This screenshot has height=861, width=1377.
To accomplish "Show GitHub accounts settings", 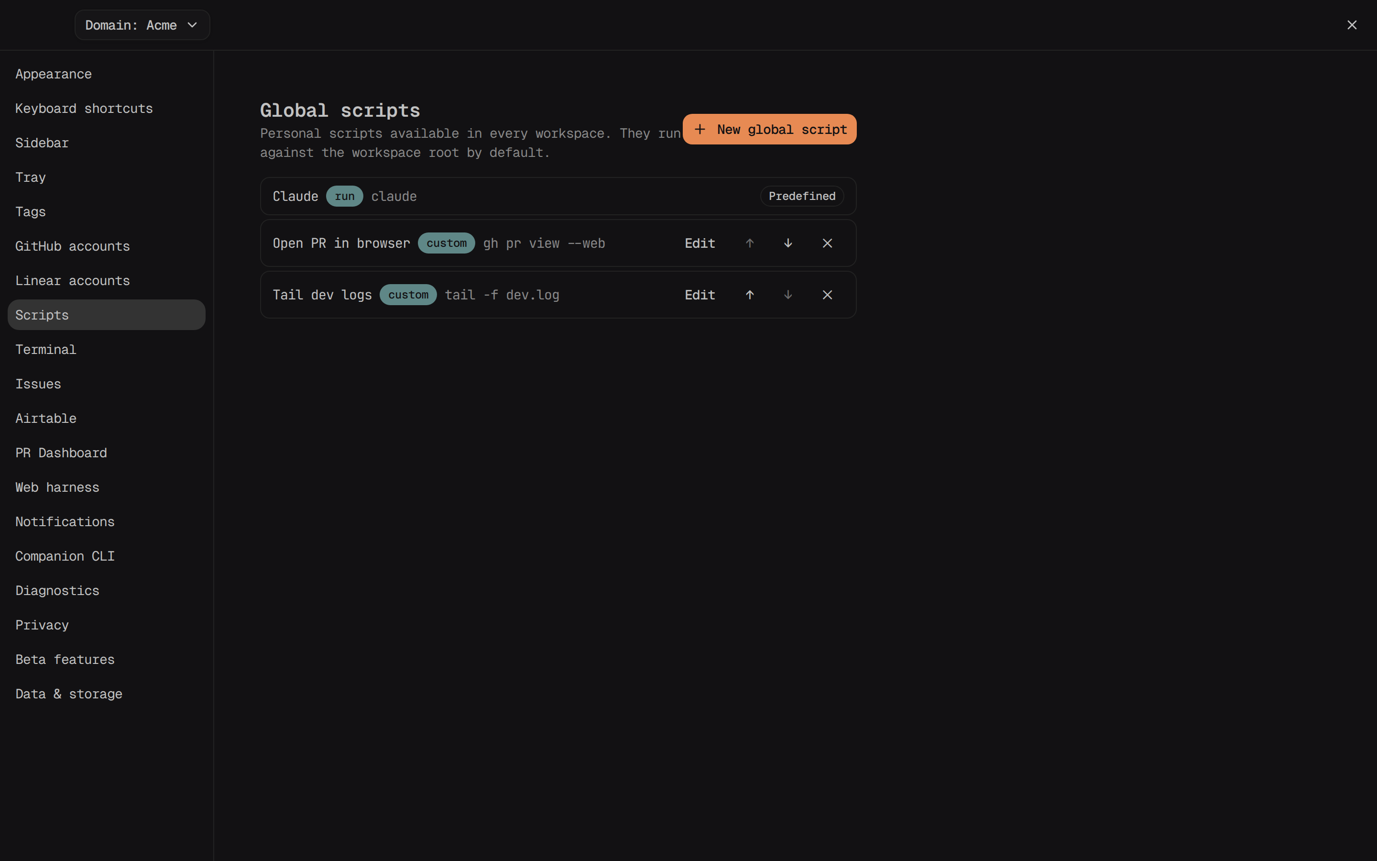I will (x=107, y=246).
